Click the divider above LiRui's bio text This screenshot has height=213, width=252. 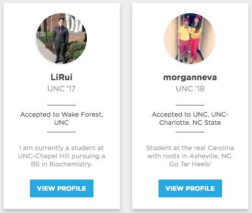tap(61, 132)
